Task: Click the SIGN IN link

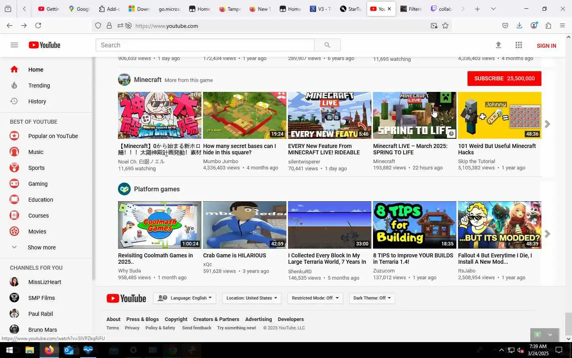Action: [x=546, y=46]
